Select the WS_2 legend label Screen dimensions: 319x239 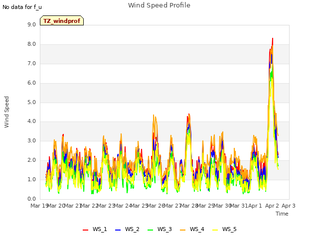pos(132,229)
